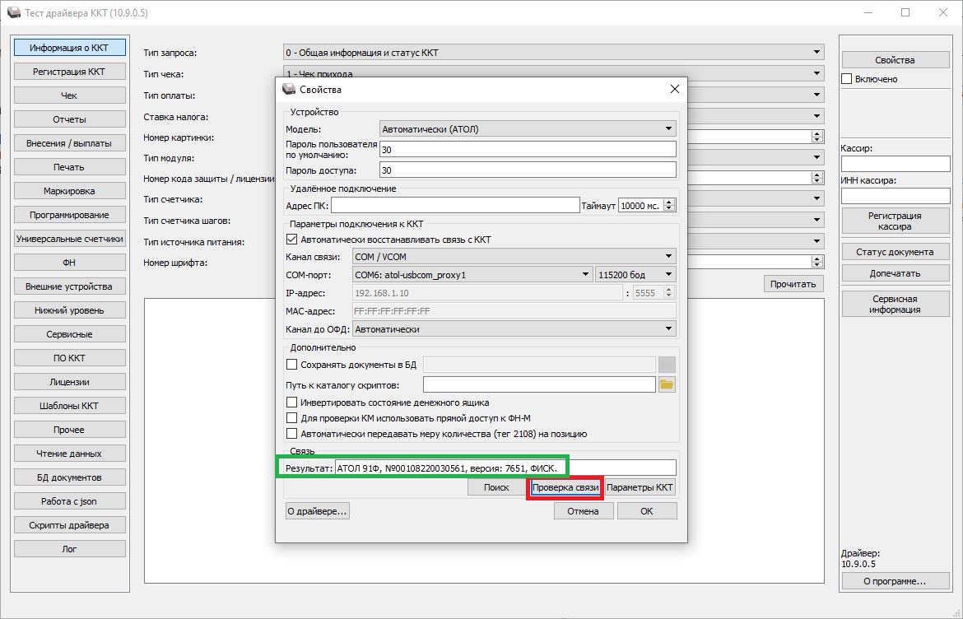Open the baud rate 115200 dropdown
The height and width of the screenshot is (619, 963).
pyautogui.click(x=635, y=274)
